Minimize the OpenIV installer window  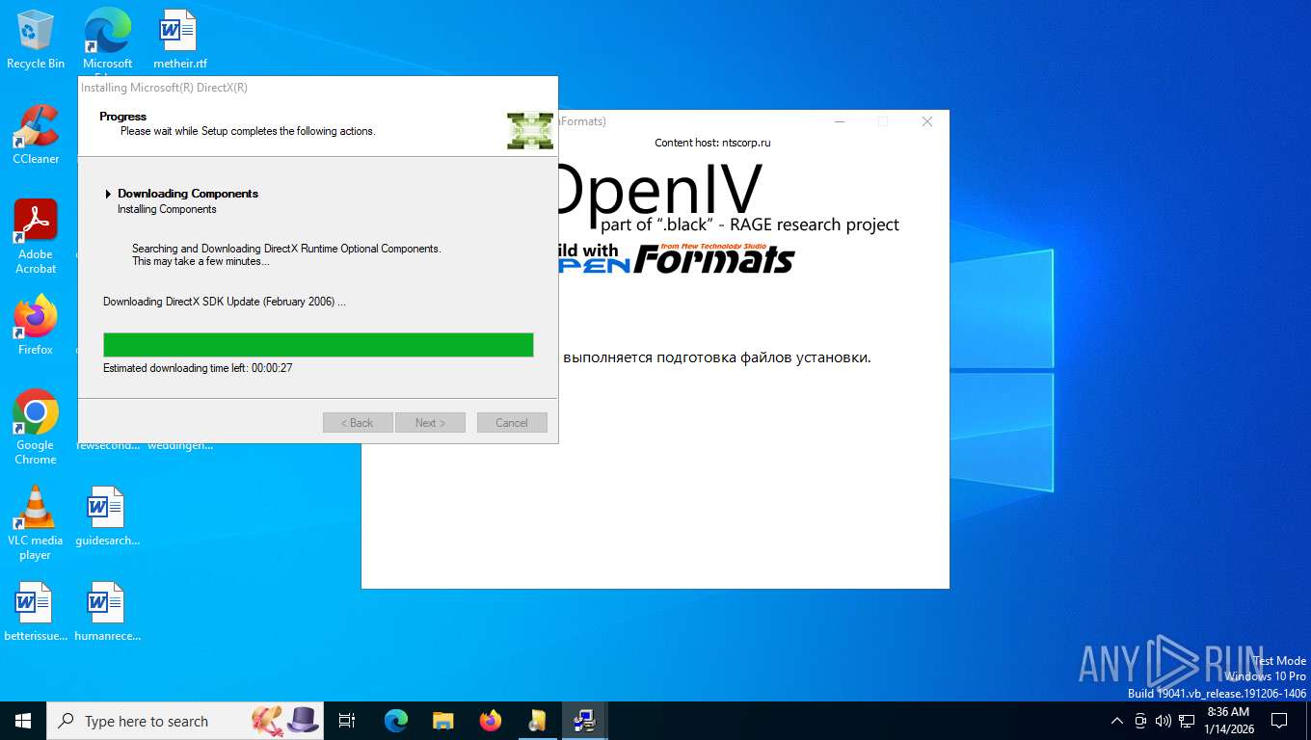click(841, 121)
